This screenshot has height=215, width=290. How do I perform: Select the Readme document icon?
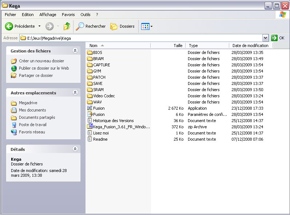[90, 139]
